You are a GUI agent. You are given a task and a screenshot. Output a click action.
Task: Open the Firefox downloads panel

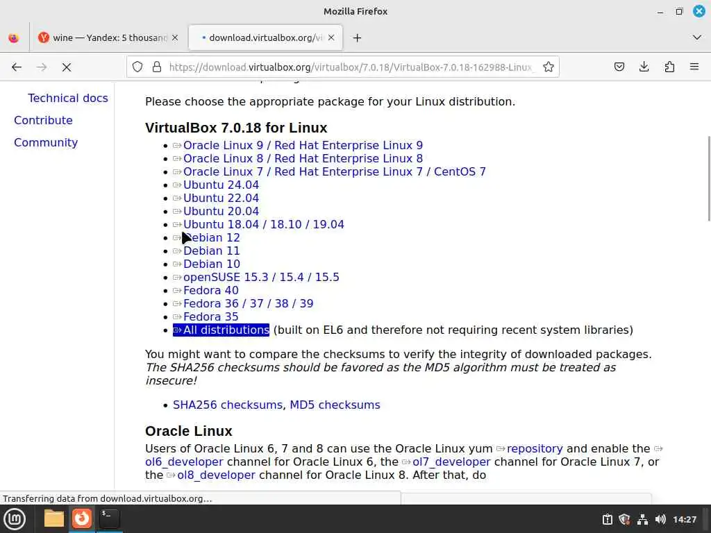click(x=644, y=67)
